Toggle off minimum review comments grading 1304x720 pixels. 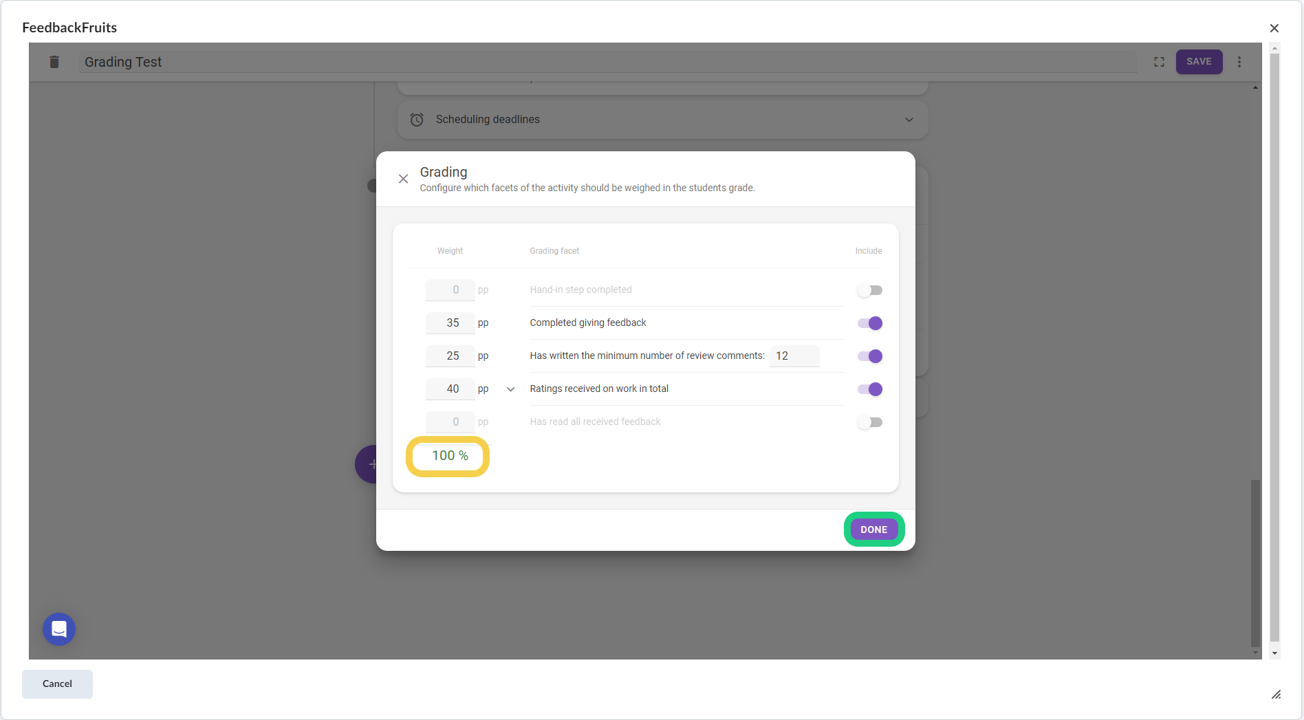point(869,356)
